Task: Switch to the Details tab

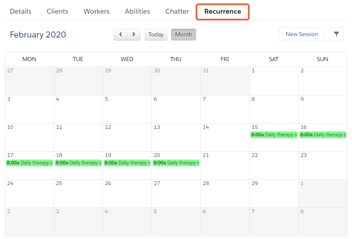Action: click(x=20, y=11)
